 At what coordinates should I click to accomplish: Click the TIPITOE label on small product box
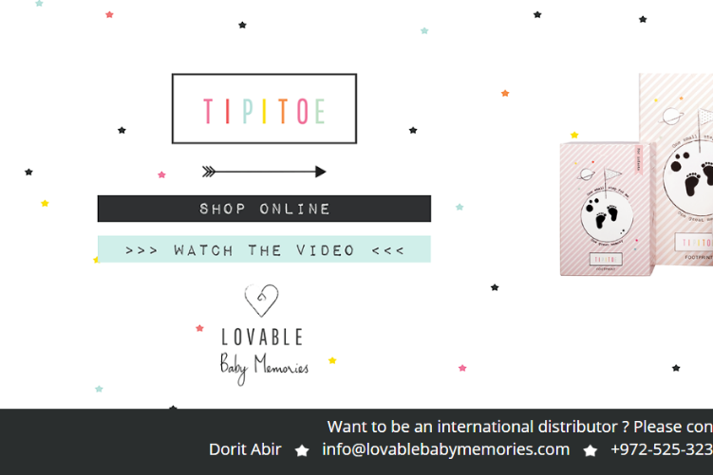click(x=606, y=259)
